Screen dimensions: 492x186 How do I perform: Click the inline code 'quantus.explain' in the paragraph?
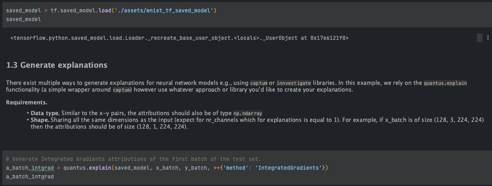(x=445, y=83)
